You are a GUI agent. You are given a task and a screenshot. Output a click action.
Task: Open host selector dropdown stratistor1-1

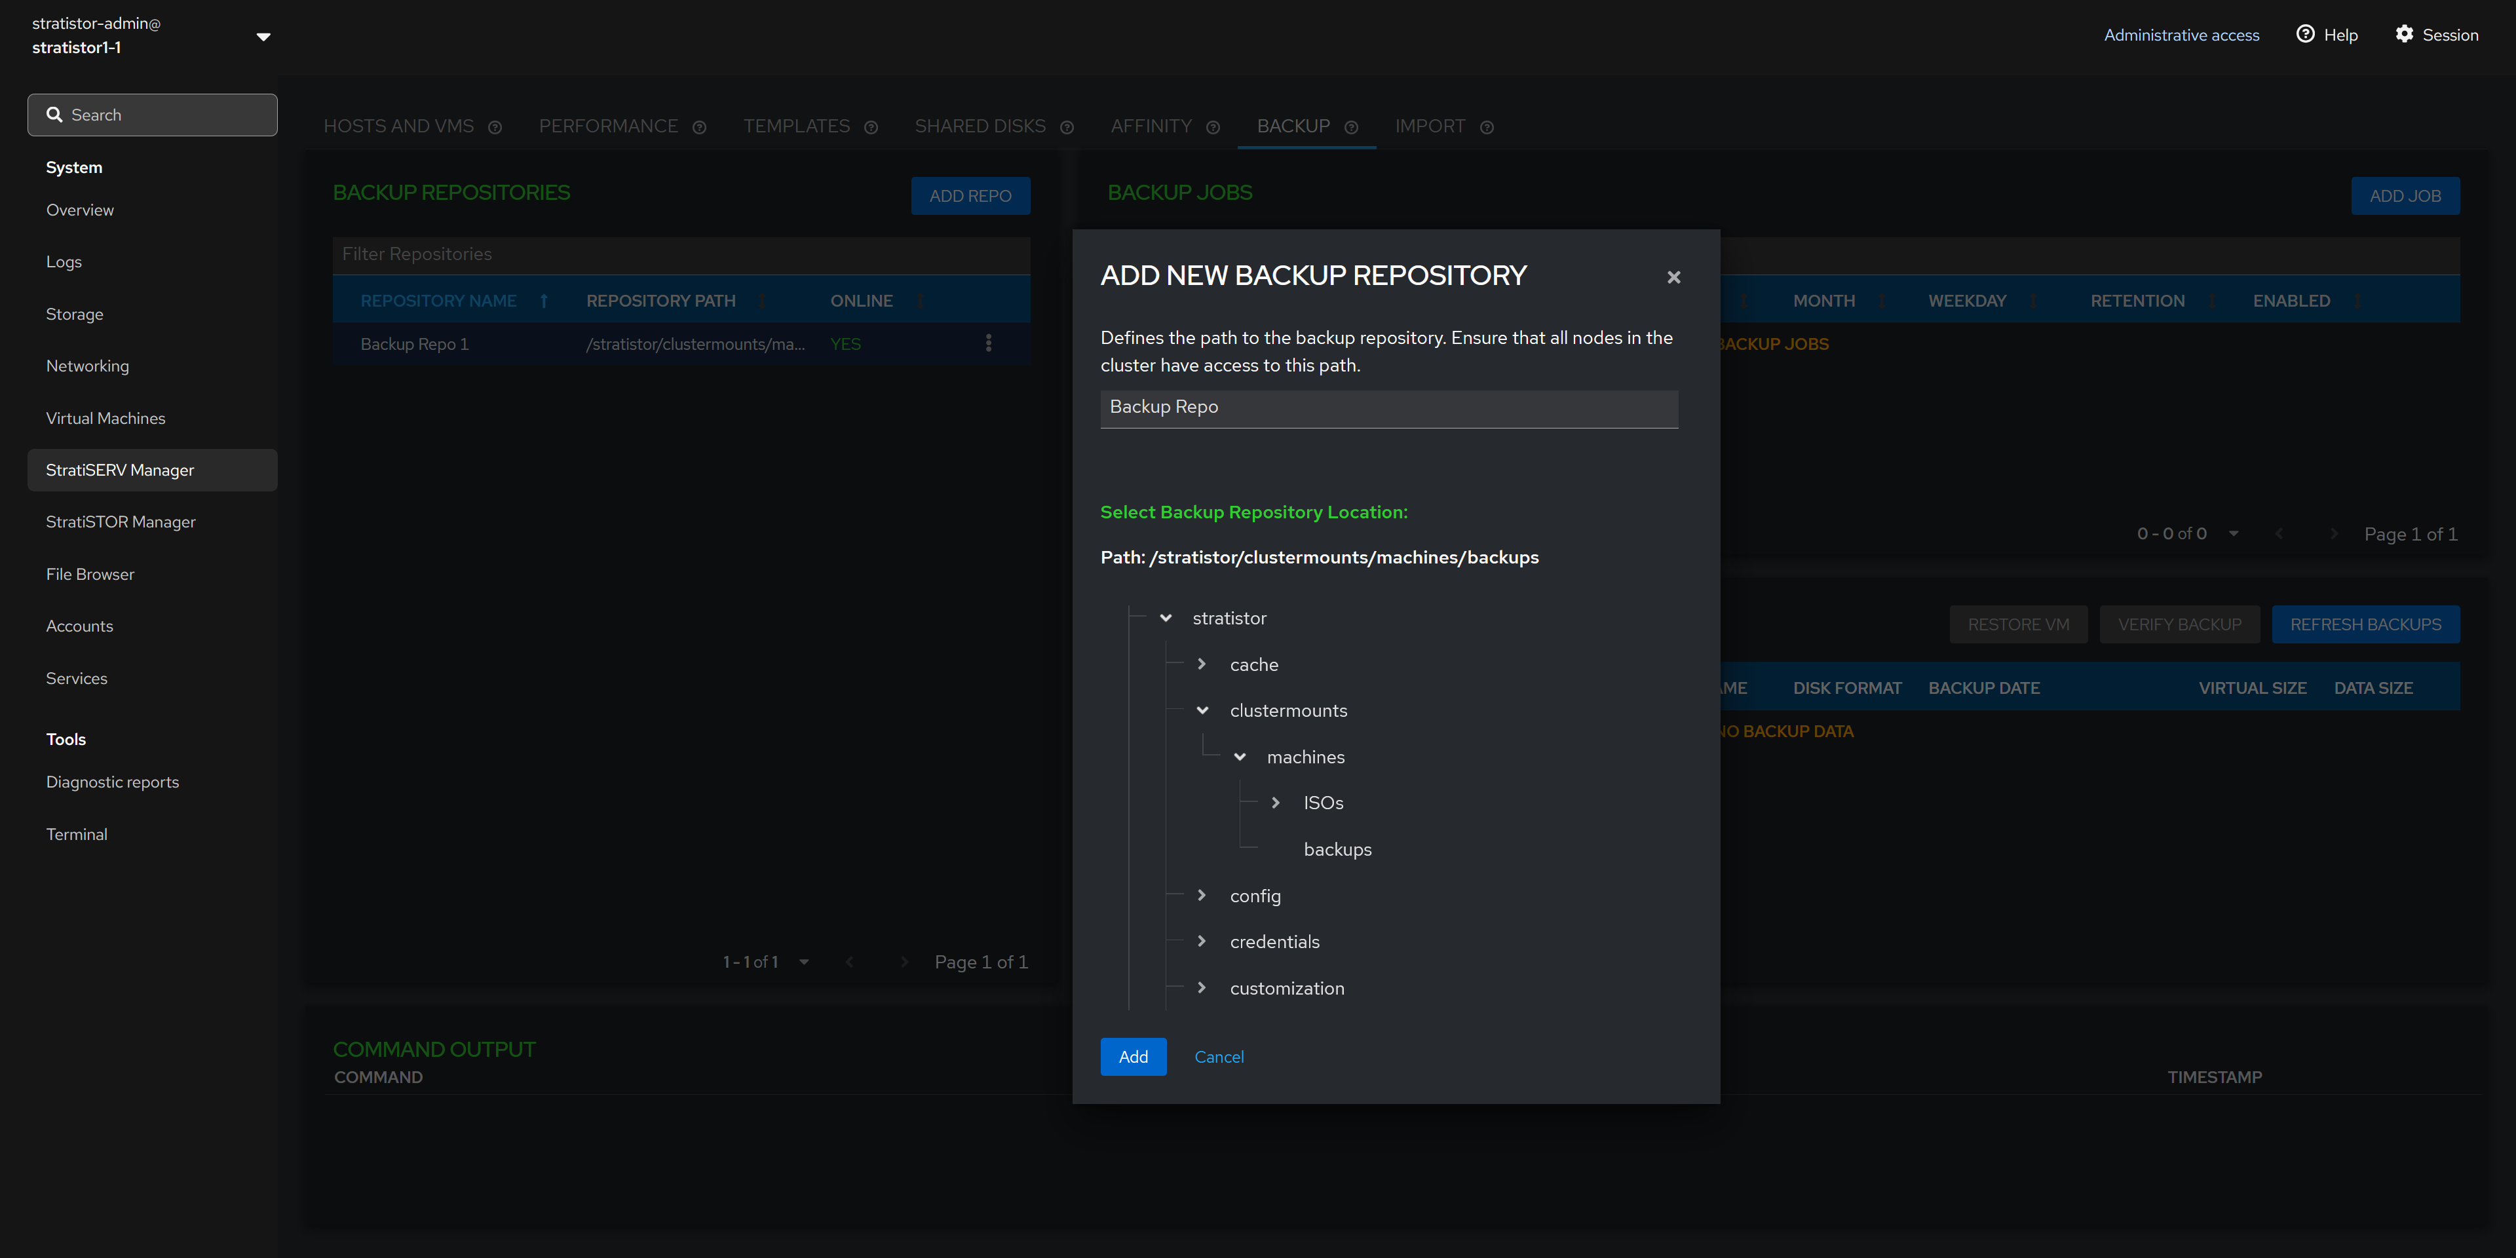[263, 36]
